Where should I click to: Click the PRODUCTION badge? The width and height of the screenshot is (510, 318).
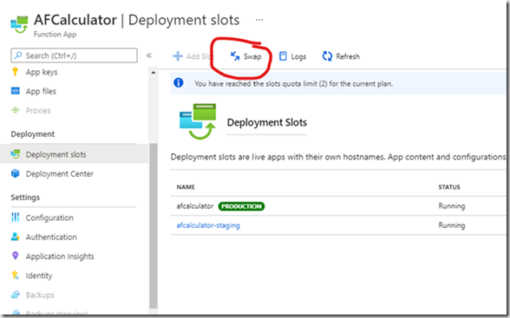[241, 206]
